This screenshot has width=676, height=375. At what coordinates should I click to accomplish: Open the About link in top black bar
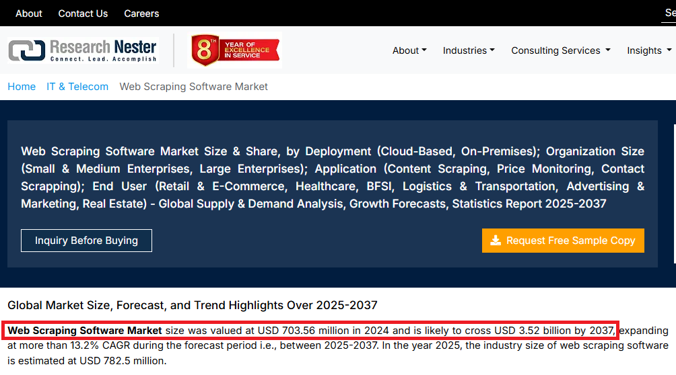[29, 13]
